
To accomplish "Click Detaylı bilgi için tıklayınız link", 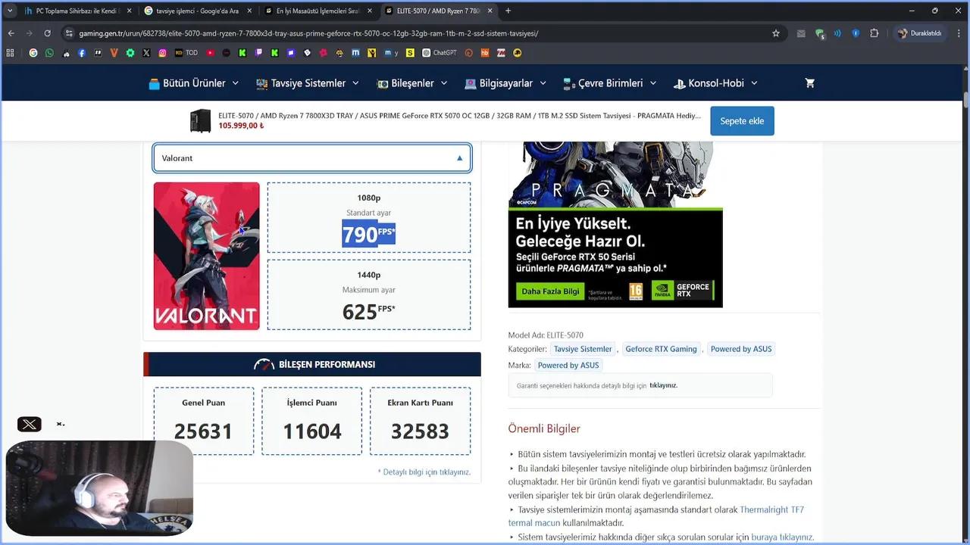I will click(424, 472).
